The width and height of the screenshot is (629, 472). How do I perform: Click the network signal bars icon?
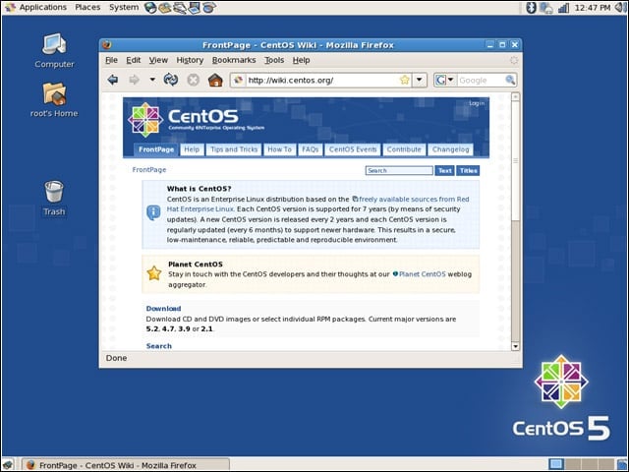tap(563, 8)
